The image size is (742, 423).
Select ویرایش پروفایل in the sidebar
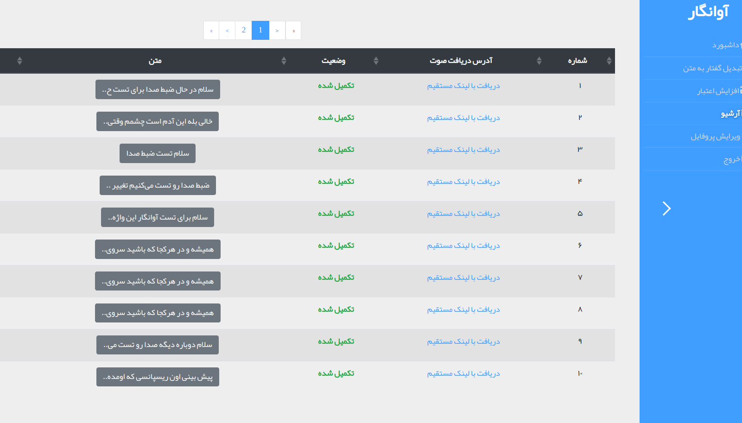coord(715,136)
